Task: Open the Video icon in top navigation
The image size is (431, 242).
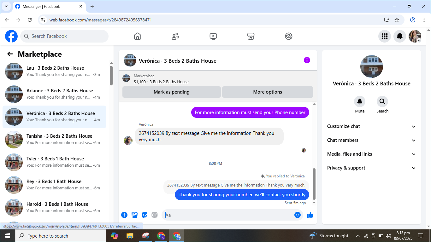Action: (213, 36)
